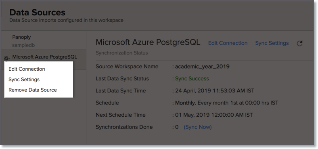Image resolution: width=318 pixels, height=149 pixels.
Task: Select Remove Data Source in the menu
Action: click(33, 90)
